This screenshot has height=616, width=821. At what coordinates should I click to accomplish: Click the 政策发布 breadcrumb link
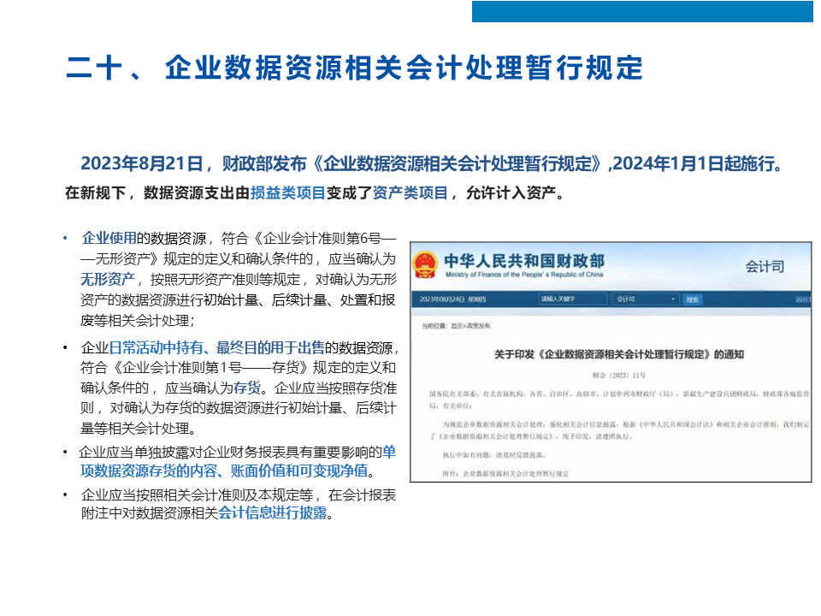coord(479,326)
